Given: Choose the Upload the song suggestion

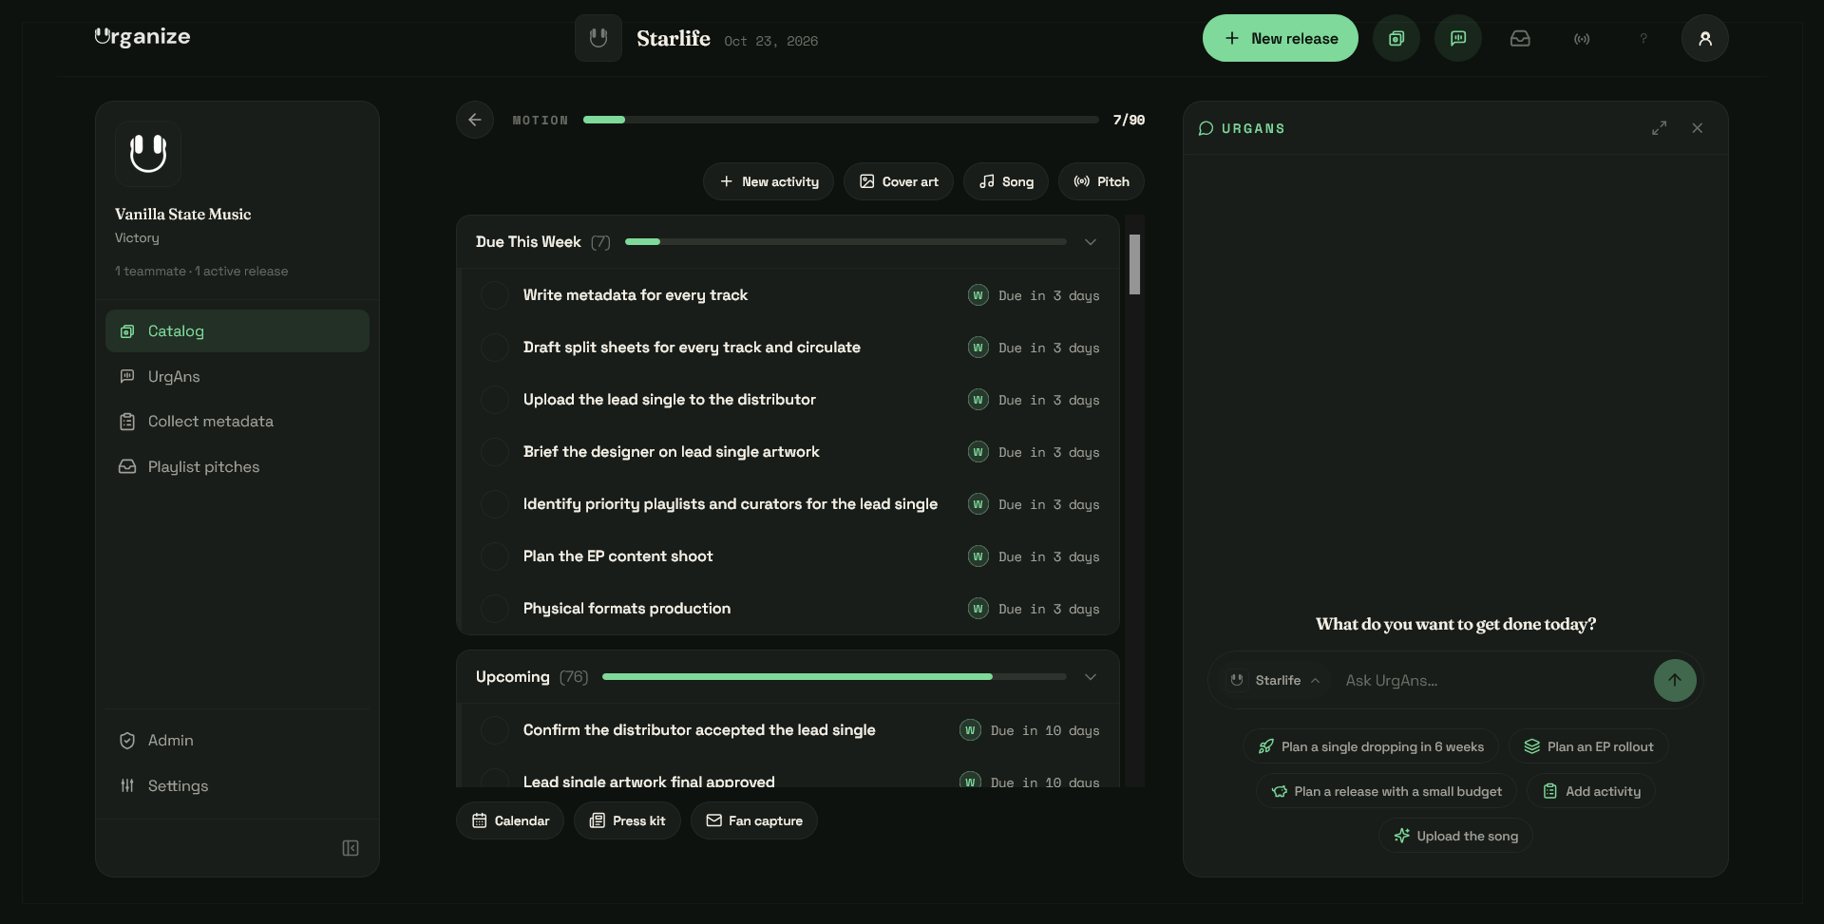Looking at the screenshot, I should (x=1455, y=836).
